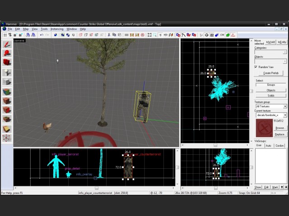Open the Texture group dropdown
This screenshot has width=289, height=216.
click(x=271, y=106)
